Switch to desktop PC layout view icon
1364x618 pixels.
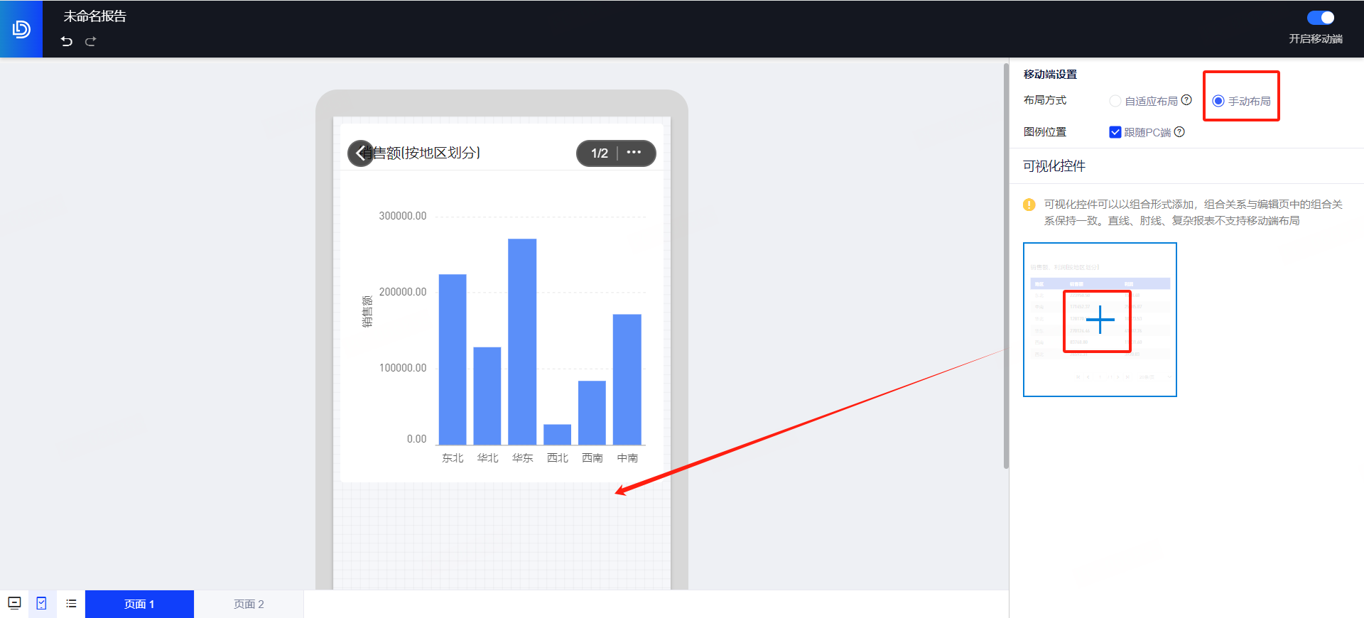[14, 603]
